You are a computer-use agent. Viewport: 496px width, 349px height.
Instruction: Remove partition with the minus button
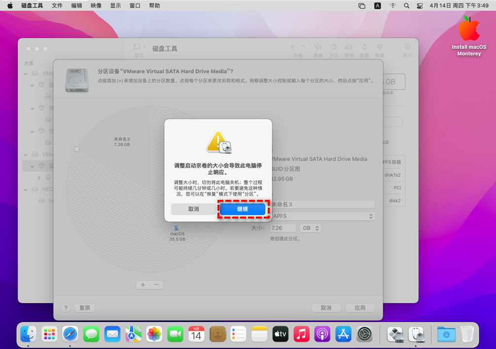tap(157, 285)
